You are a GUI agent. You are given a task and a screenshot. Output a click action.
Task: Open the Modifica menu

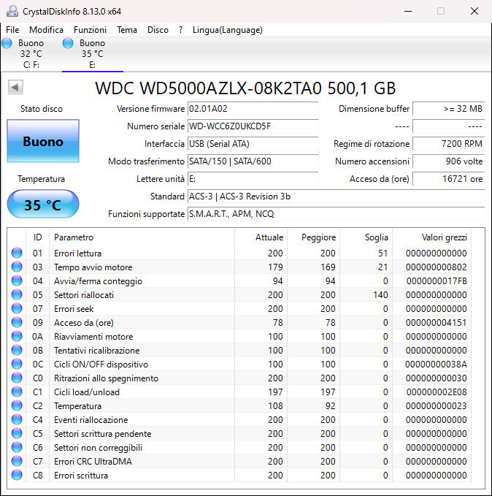click(46, 30)
